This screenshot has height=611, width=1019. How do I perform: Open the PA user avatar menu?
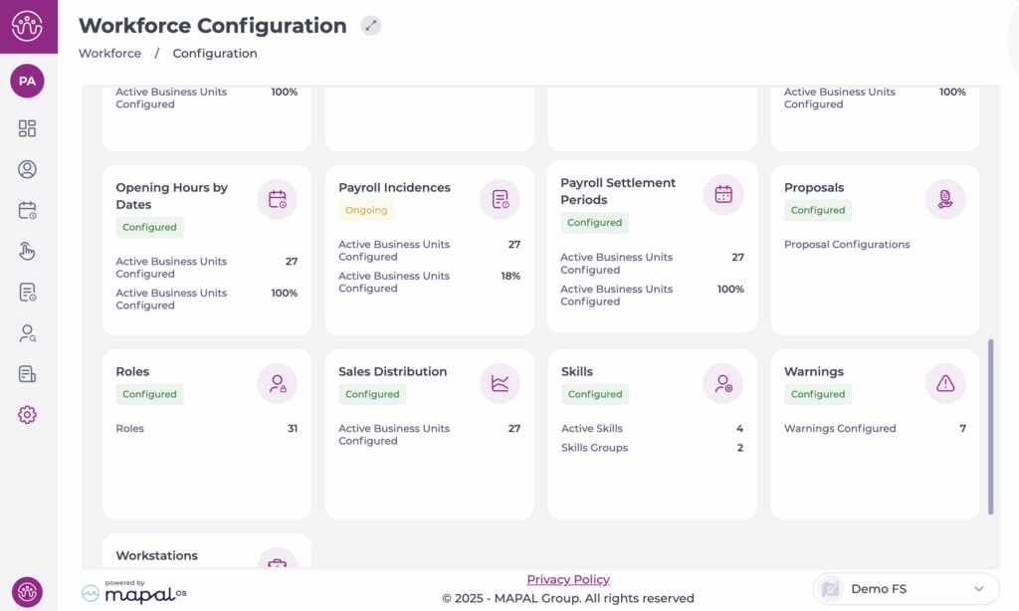(27, 82)
